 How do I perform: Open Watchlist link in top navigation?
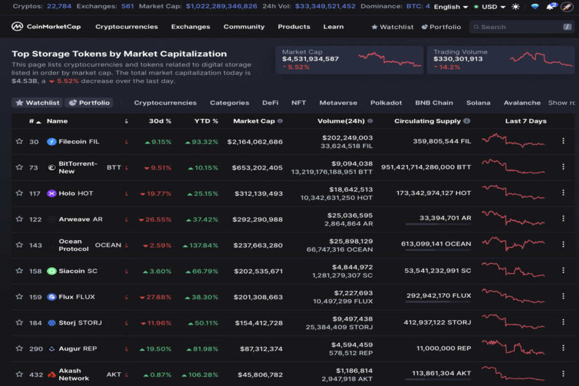(x=392, y=27)
